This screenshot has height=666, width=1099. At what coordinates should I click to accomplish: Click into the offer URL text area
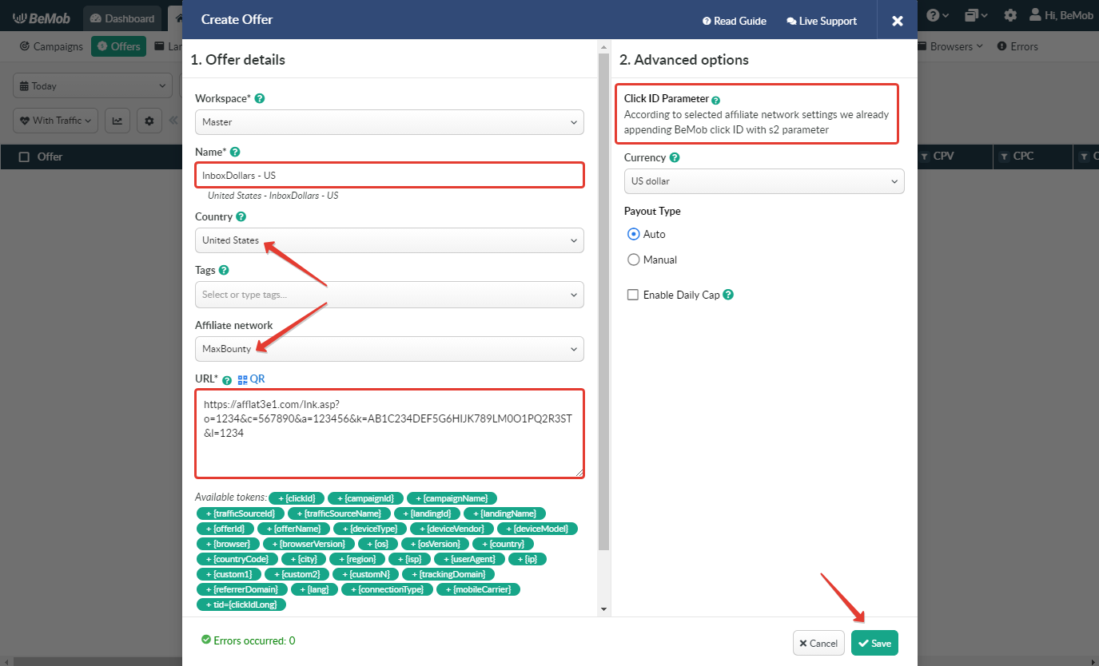click(x=389, y=434)
